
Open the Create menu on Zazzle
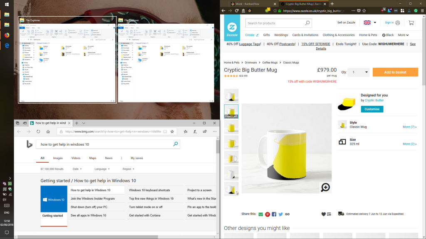252,35
